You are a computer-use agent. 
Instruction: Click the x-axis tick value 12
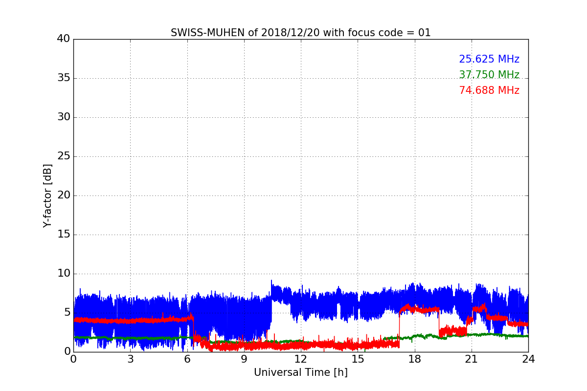[301, 359]
